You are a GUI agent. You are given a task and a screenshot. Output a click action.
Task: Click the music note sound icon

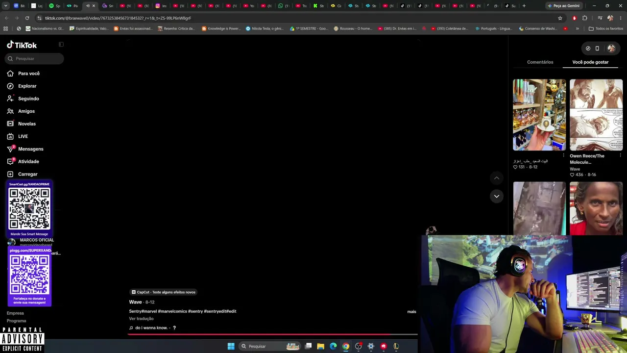point(131,328)
